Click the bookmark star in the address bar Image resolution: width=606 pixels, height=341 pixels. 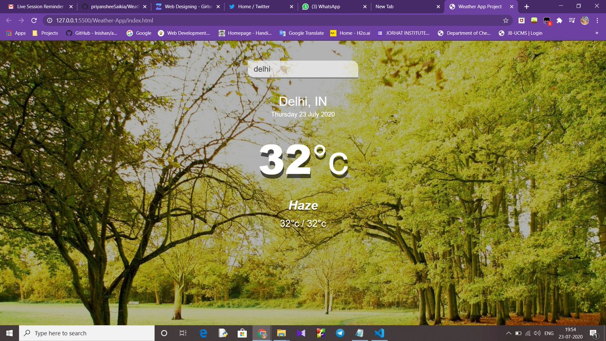[505, 21]
